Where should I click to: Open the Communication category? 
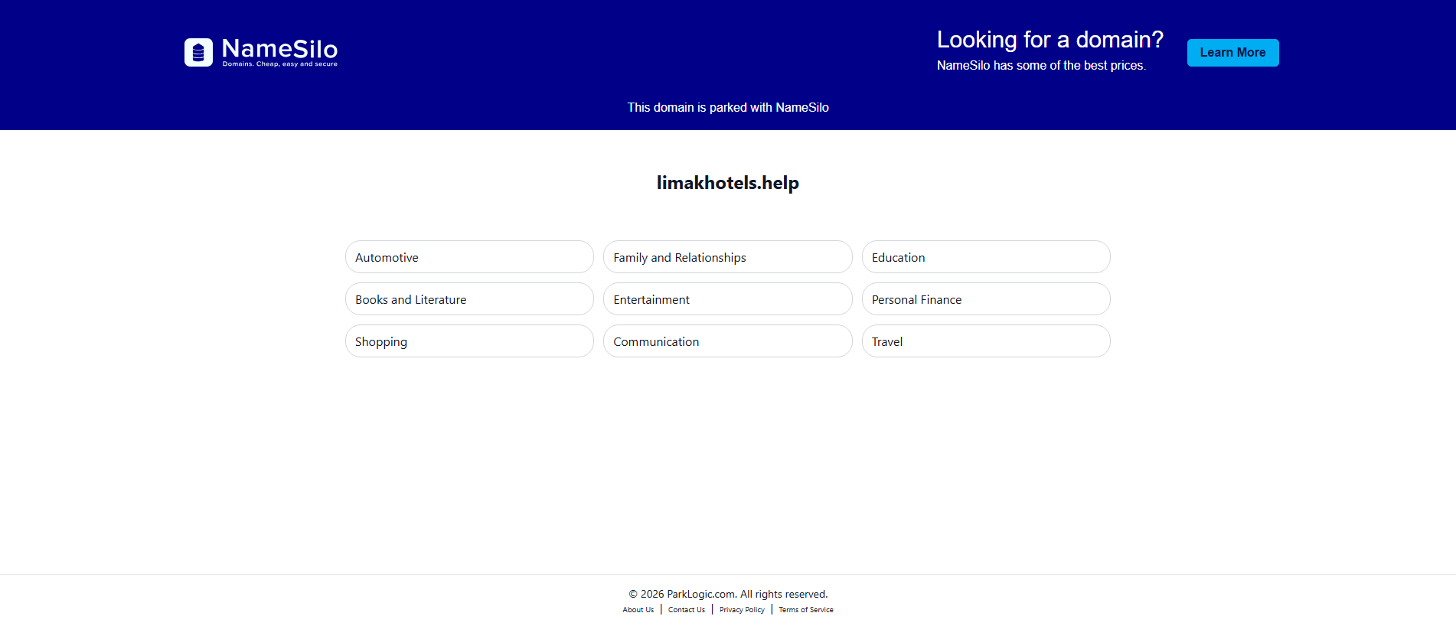point(727,341)
